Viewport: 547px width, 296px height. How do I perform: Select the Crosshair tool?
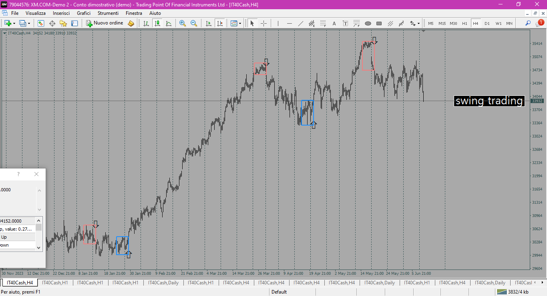pos(263,23)
